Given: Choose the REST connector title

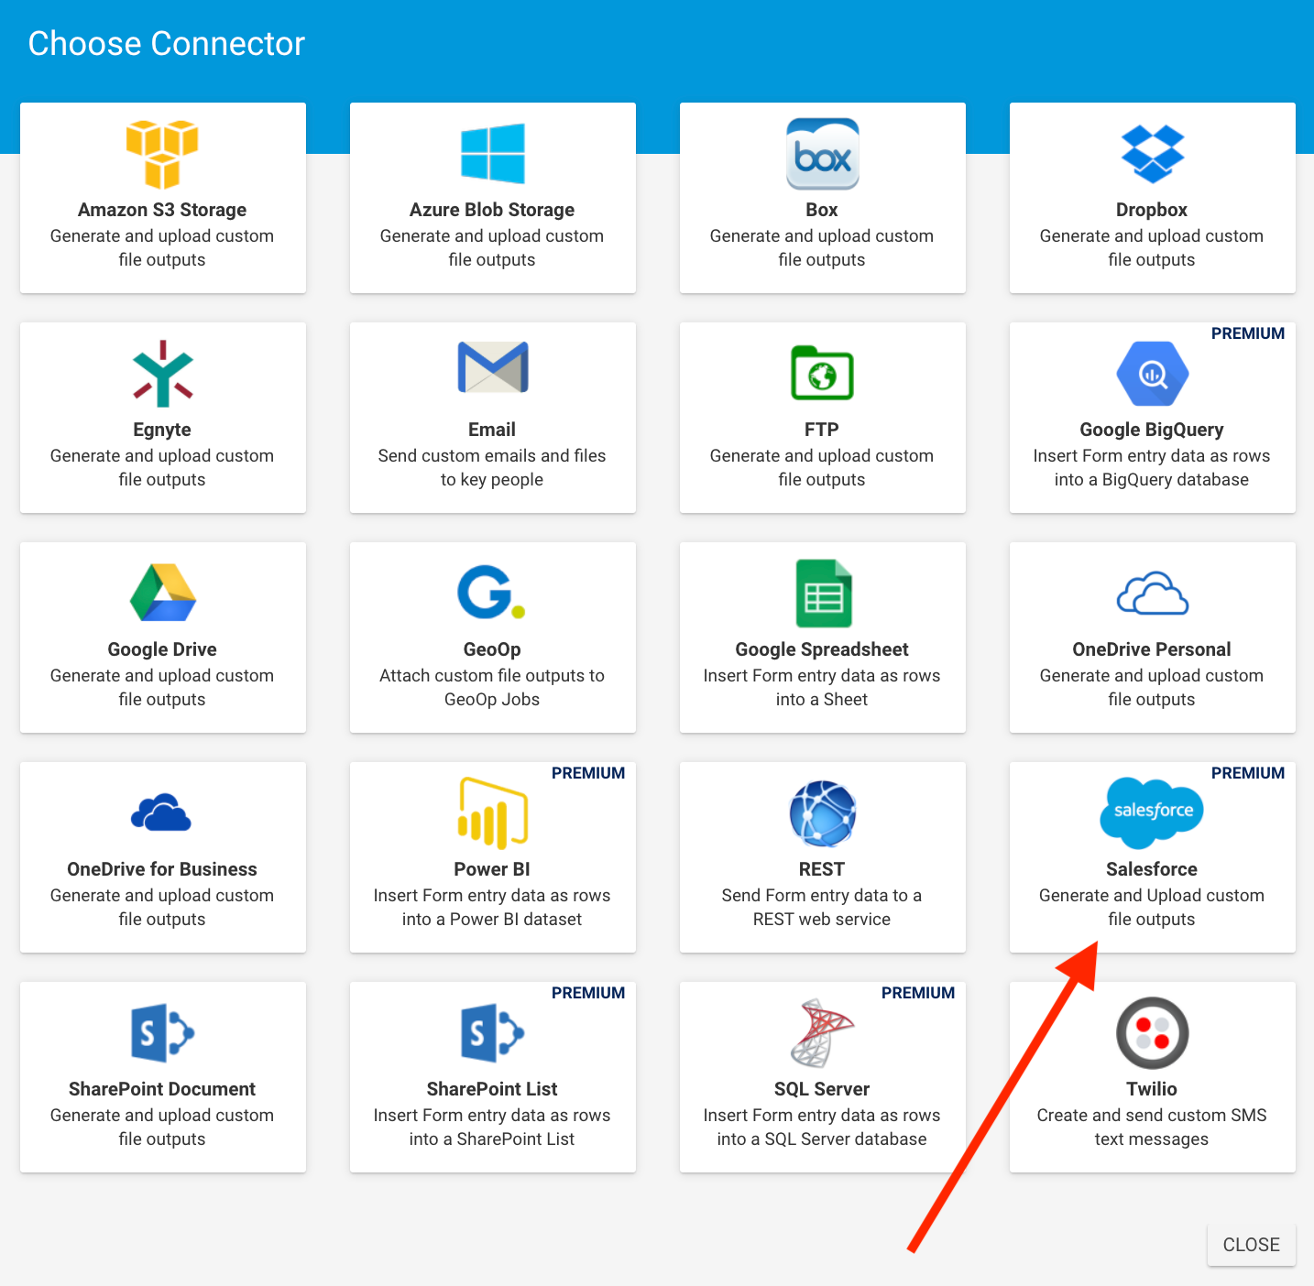Looking at the screenshot, I should [822, 869].
